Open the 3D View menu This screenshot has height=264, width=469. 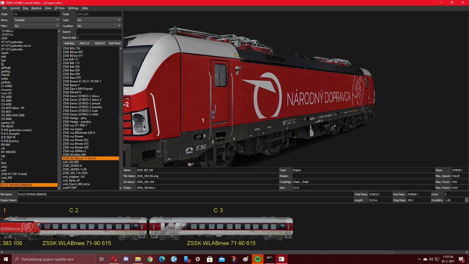pyautogui.click(x=59, y=8)
